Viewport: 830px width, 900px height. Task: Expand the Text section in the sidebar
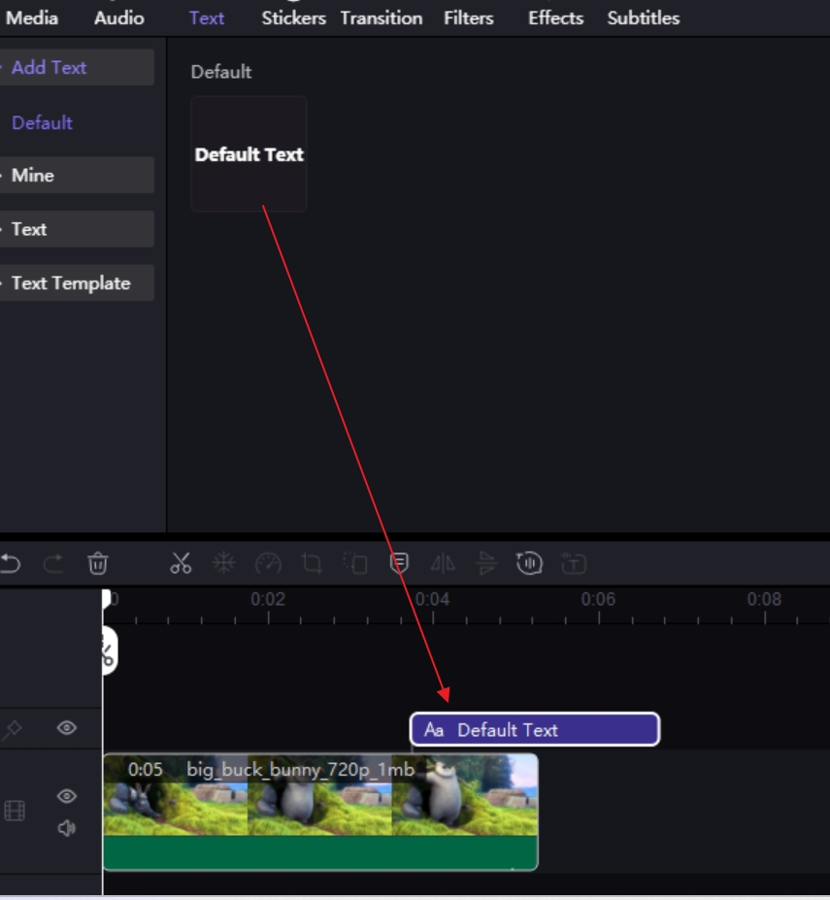[30, 228]
